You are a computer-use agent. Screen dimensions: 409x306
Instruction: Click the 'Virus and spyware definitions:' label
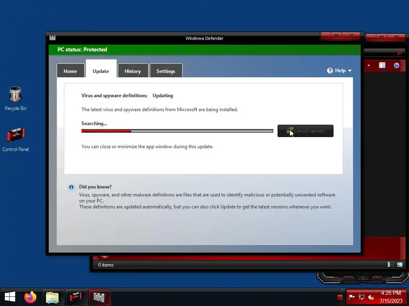tap(115, 96)
